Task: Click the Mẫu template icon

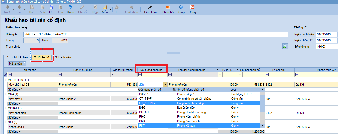Action: click(105, 7)
